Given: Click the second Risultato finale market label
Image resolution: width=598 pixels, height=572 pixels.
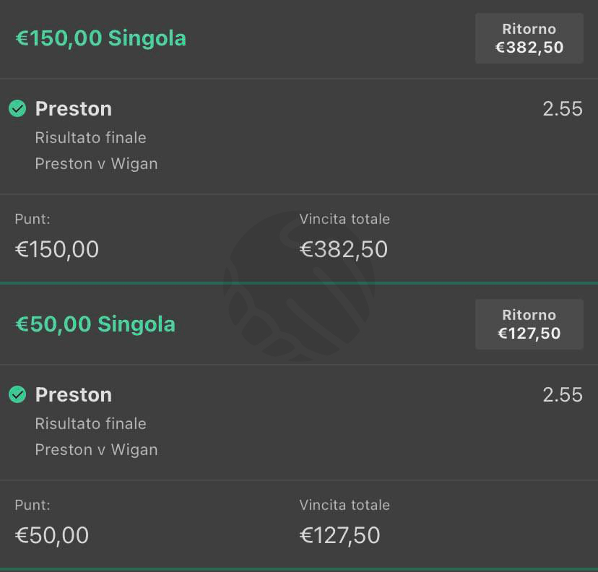Looking at the screenshot, I should 91,424.
